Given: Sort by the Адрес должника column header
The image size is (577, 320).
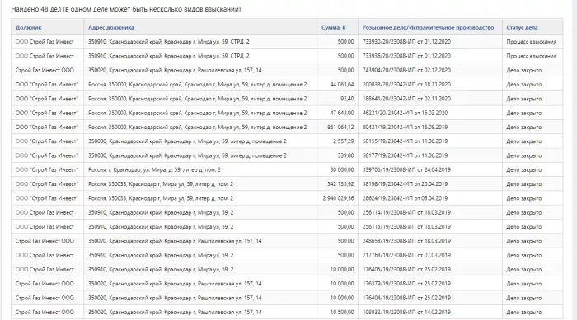Looking at the screenshot, I should pyautogui.click(x=110, y=27).
